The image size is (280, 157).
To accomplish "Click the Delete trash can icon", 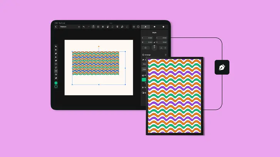I will (117, 27).
